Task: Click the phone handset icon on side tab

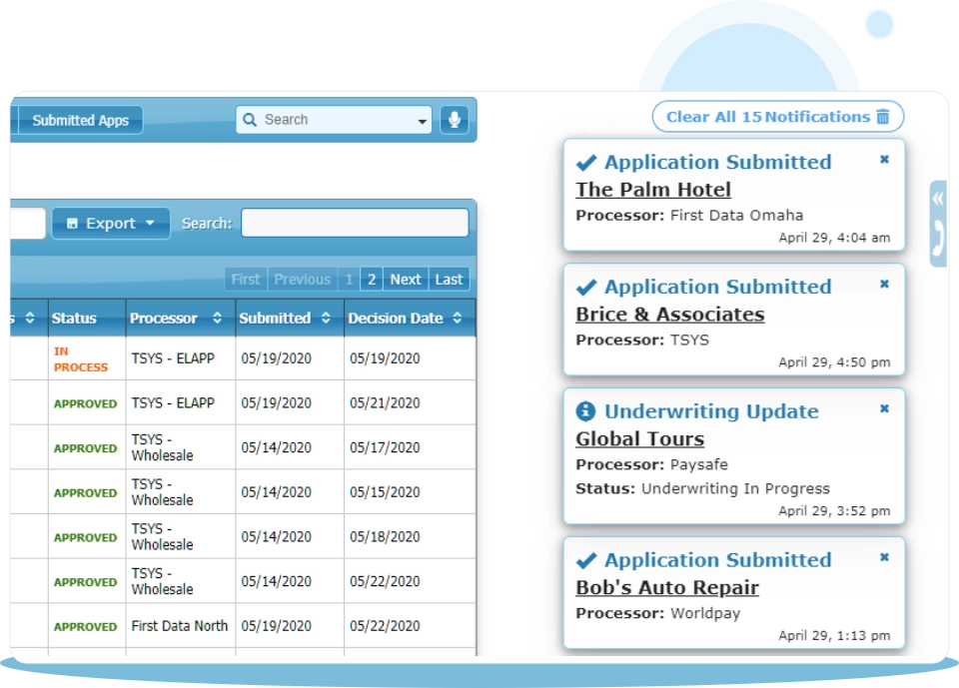Action: click(938, 238)
